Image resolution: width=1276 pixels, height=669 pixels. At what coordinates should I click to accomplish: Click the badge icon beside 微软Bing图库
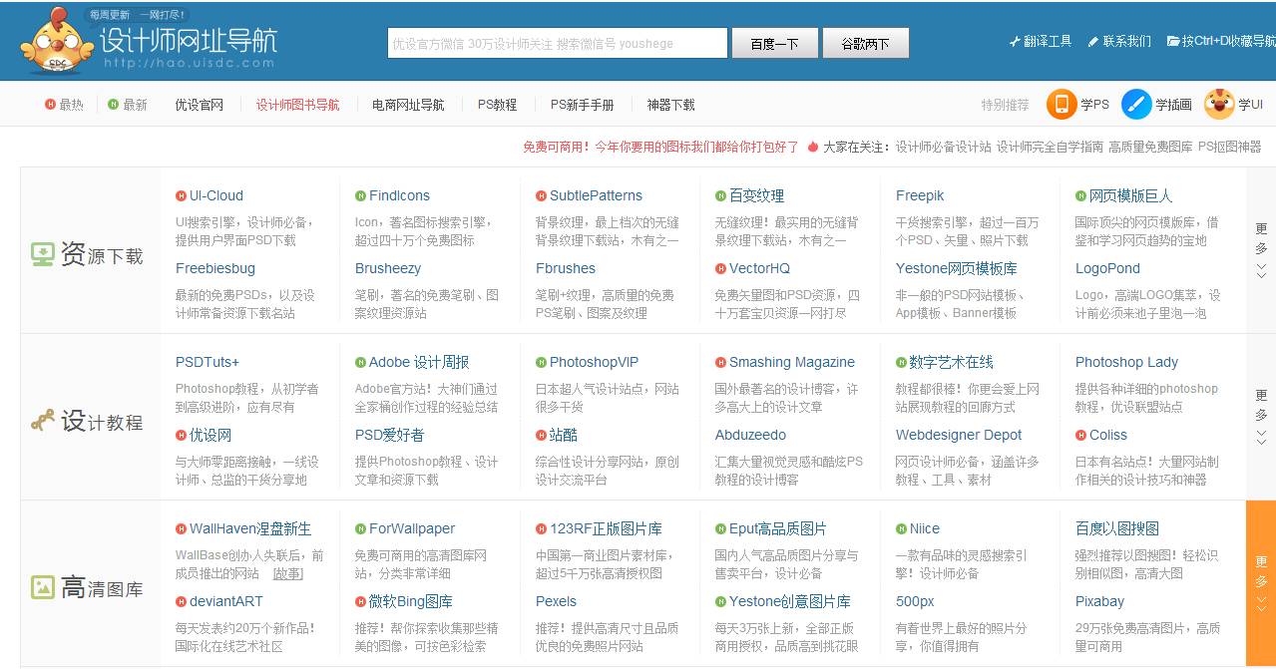[x=360, y=602]
